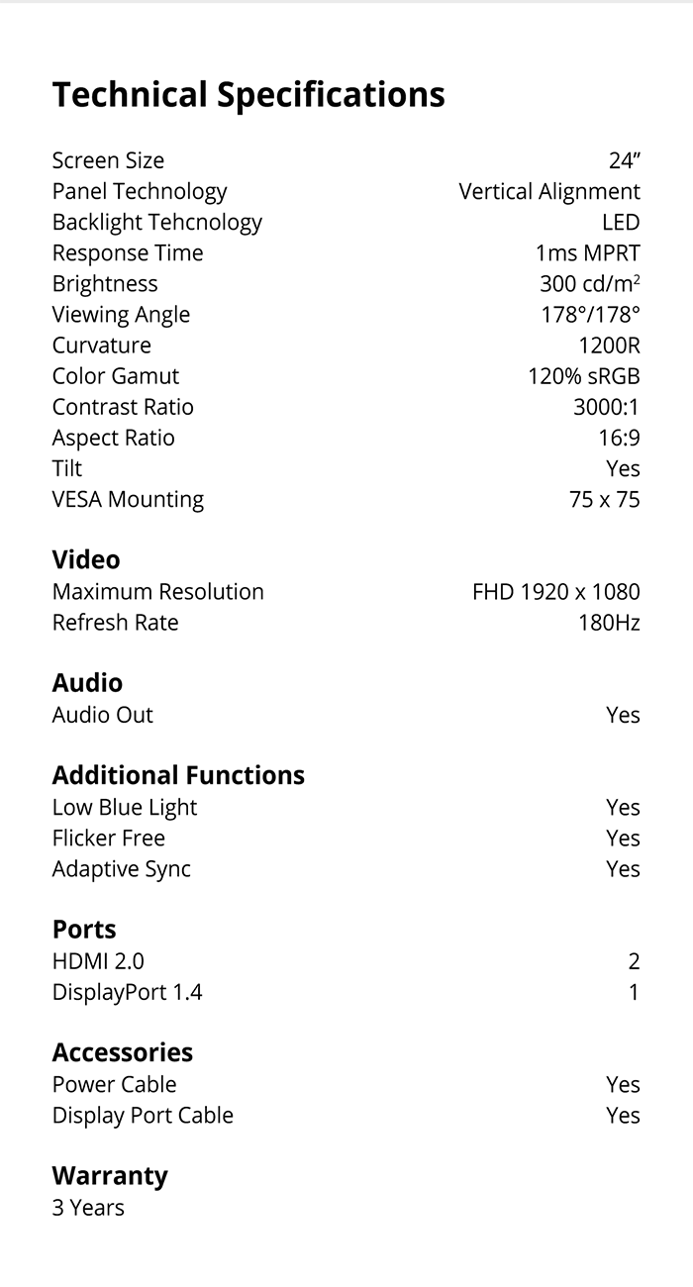Viewport: 693px width, 1287px height.
Task: Select the Viewing Angle label
Action: pos(121,316)
